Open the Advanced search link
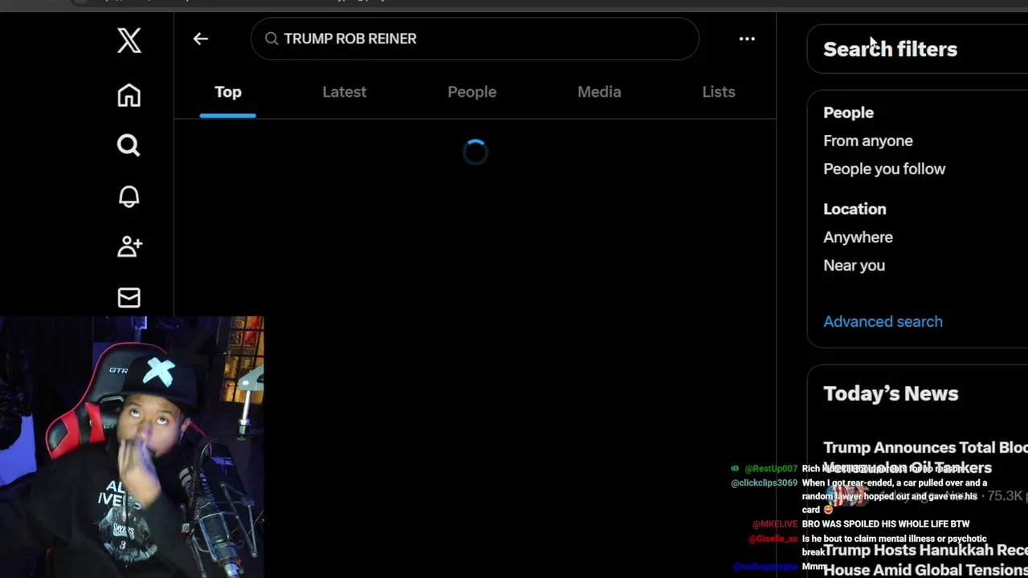Screen dimensions: 1028x578 pyautogui.click(x=883, y=322)
